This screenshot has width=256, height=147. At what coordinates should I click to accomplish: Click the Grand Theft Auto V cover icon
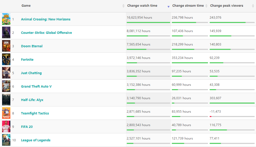tap(6, 86)
